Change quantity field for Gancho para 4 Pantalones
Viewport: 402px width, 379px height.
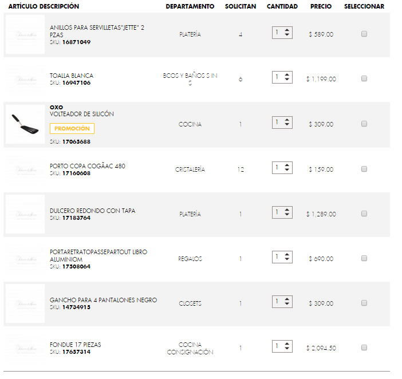[282, 301]
